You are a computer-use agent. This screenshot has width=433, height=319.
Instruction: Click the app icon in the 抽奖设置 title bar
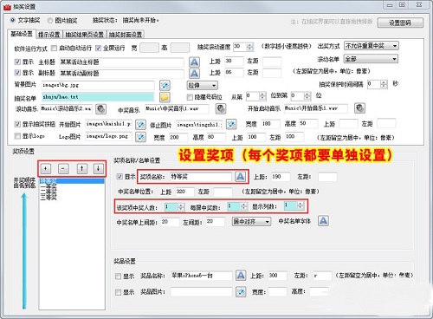point(7,6)
